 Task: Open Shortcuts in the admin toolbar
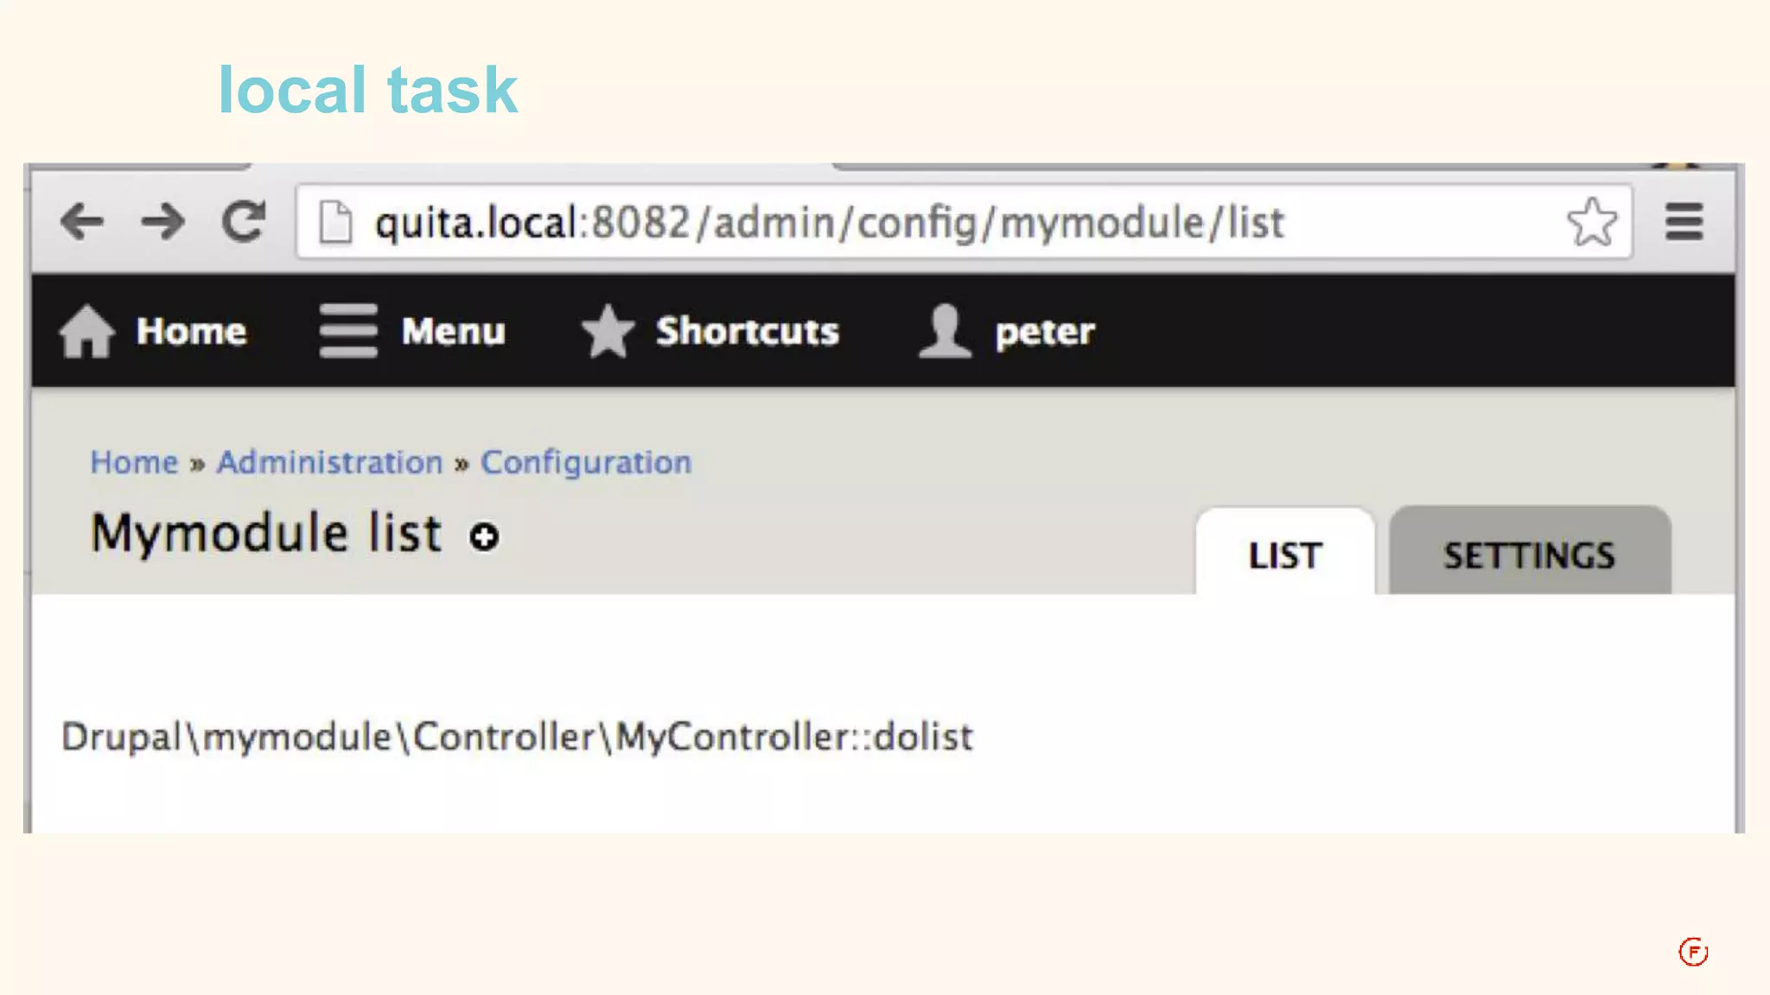coord(710,331)
